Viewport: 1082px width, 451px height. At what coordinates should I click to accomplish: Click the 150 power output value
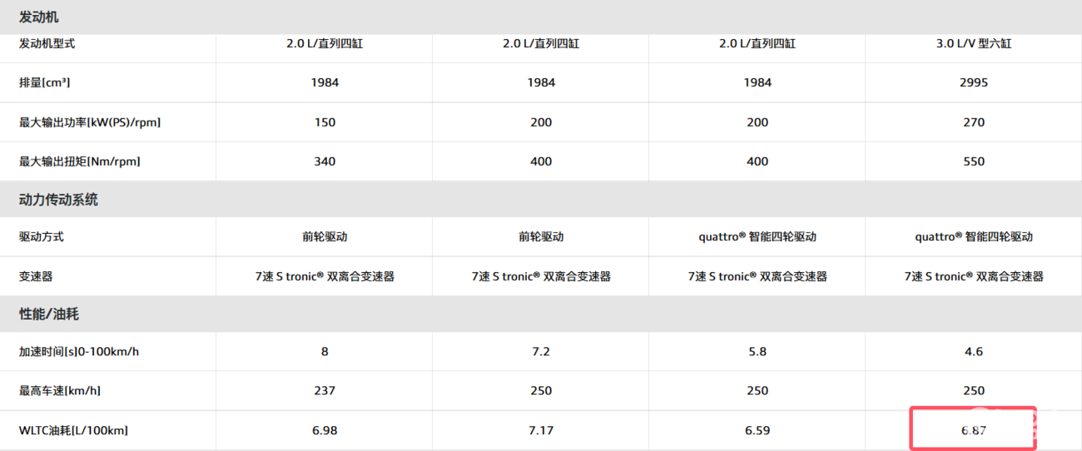point(325,122)
